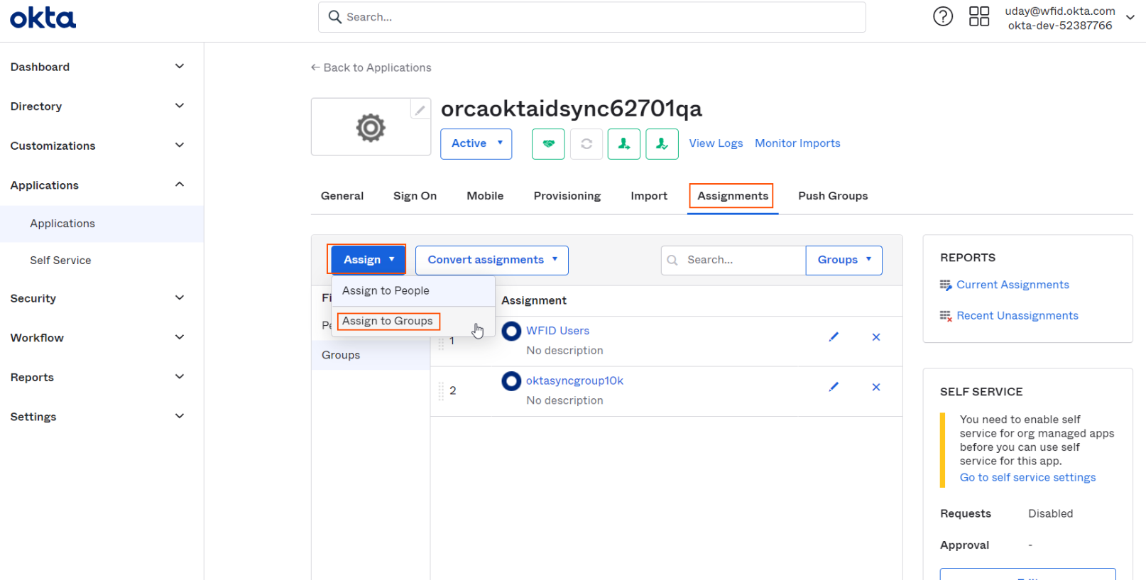This screenshot has width=1146, height=580.
Task: Click the drag handle on oktasyncgroup10k row
Action: 441,391
